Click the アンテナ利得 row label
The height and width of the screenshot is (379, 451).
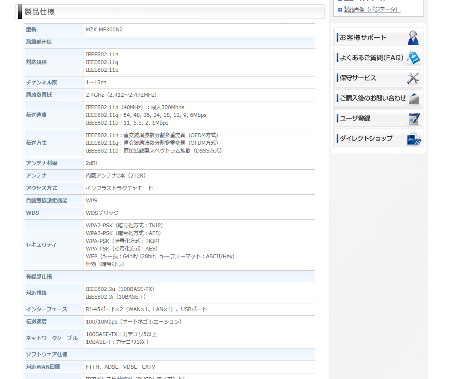pyautogui.click(x=42, y=163)
